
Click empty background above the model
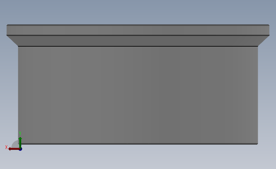click(x=138, y=11)
